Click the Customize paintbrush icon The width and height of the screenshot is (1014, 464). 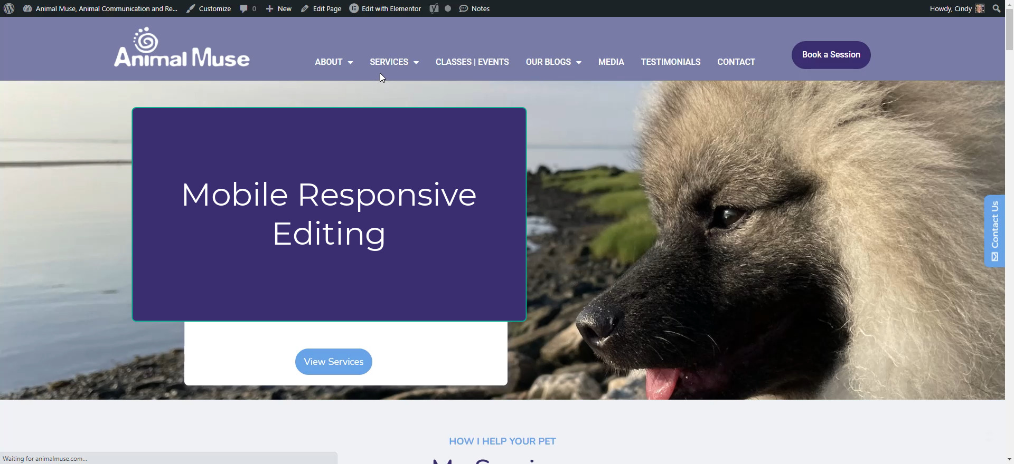[x=191, y=8]
